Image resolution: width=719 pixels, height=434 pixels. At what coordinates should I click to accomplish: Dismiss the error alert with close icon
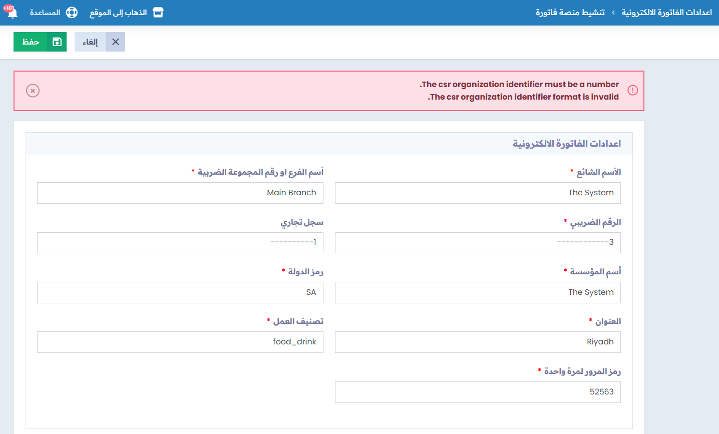click(x=33, y=91)
